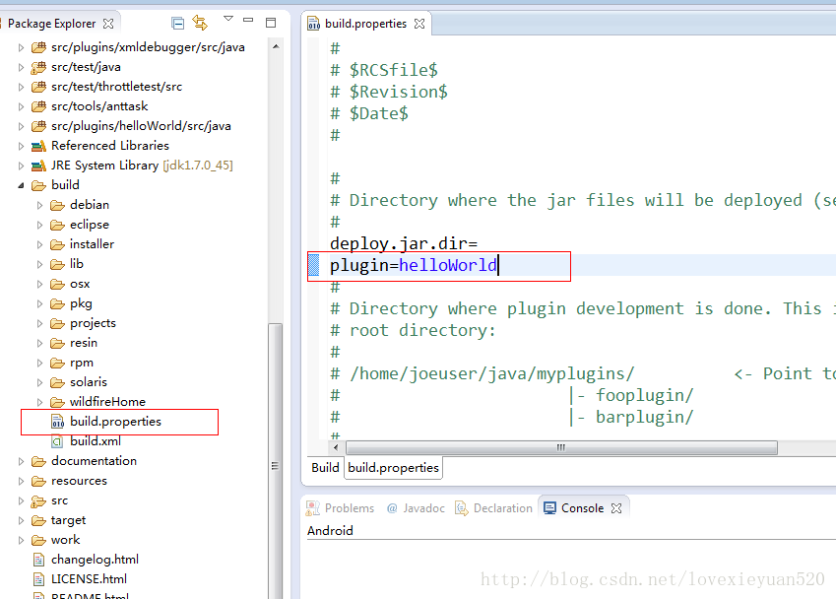Click the $Revision$ comment line

[x=389, y=92]
